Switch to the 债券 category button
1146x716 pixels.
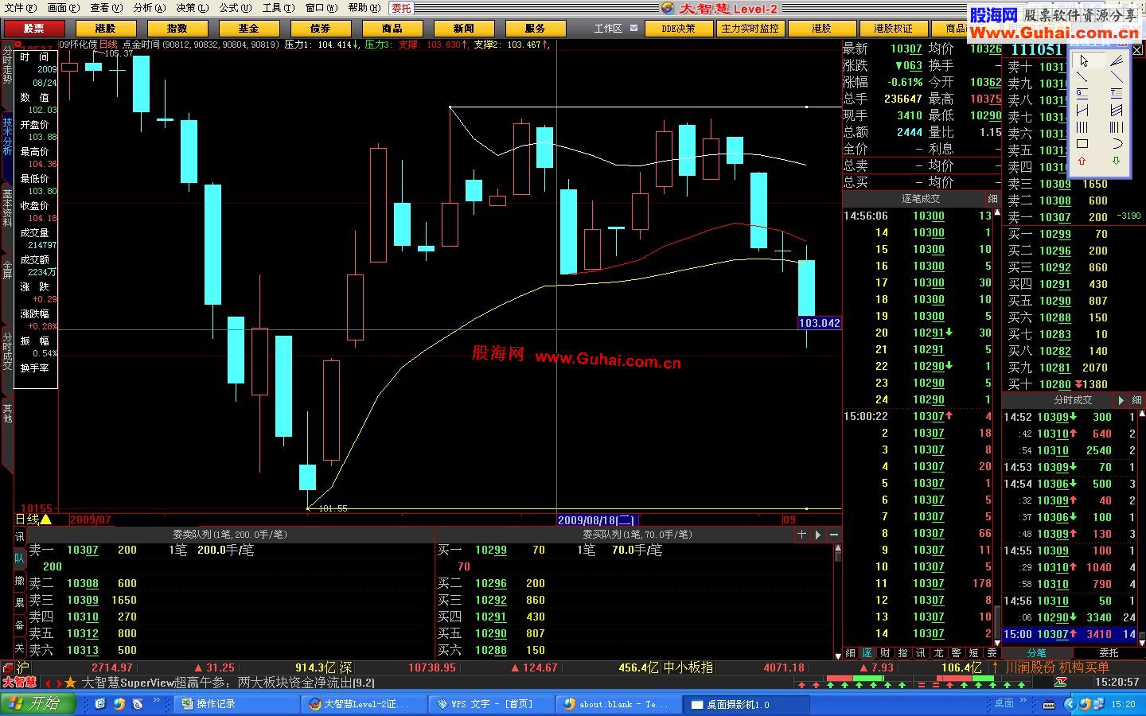[x=321, y=29]
